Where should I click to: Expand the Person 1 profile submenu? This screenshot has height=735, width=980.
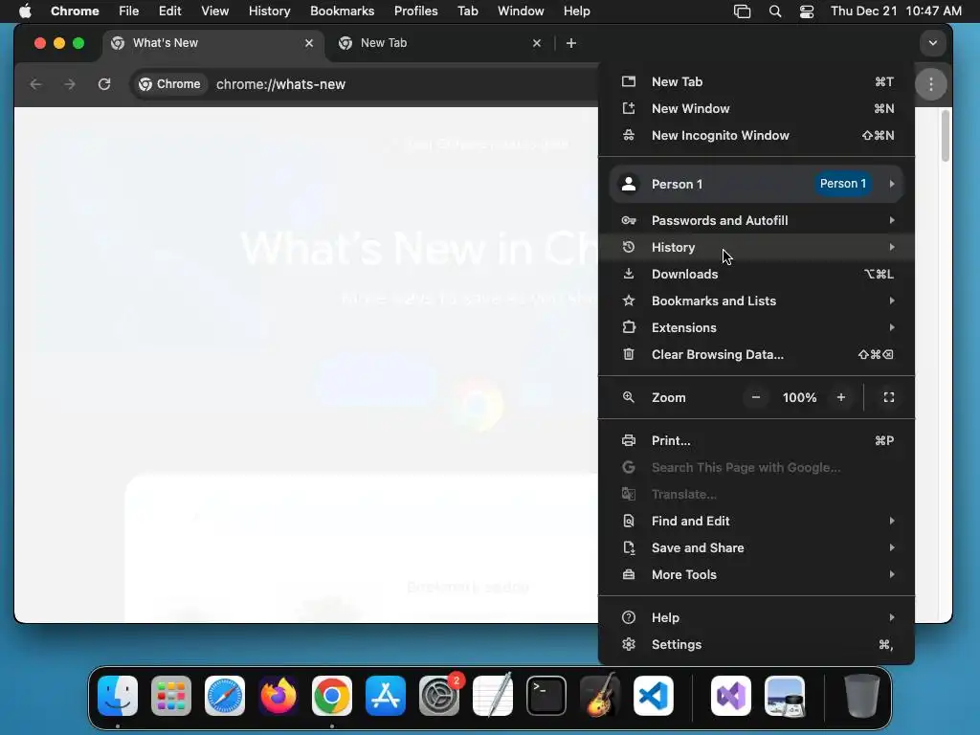pyautogui.click(x=756, y=184)
